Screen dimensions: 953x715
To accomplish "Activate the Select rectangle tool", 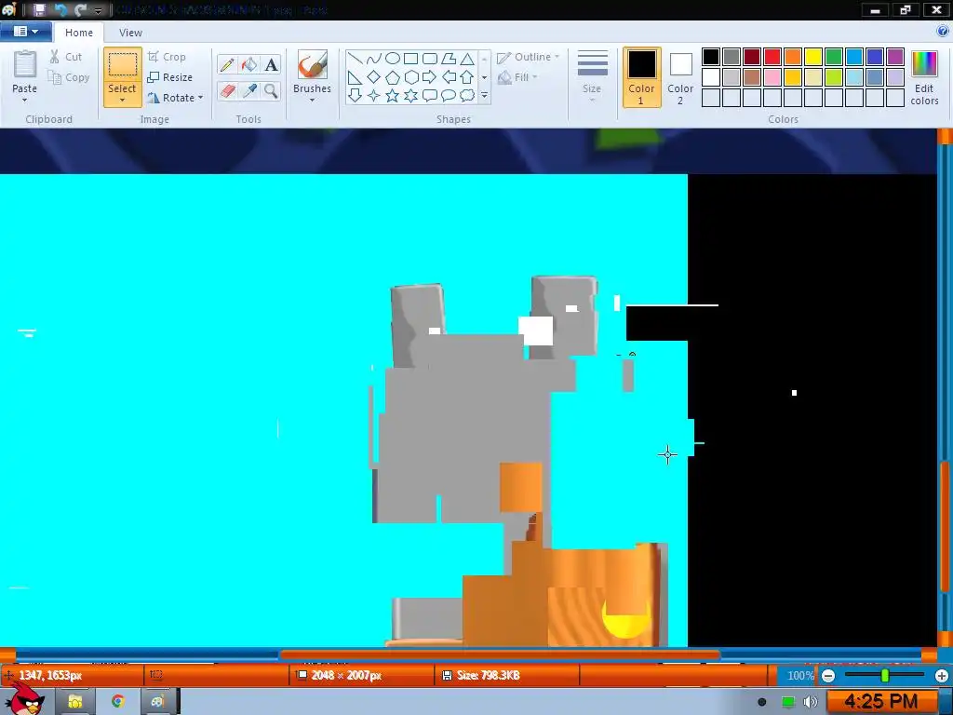I will click(122, 64).
